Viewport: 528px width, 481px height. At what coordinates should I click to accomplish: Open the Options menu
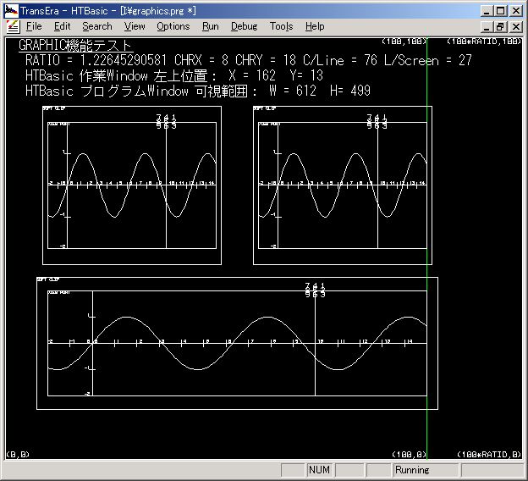click(x=173, y=26)
